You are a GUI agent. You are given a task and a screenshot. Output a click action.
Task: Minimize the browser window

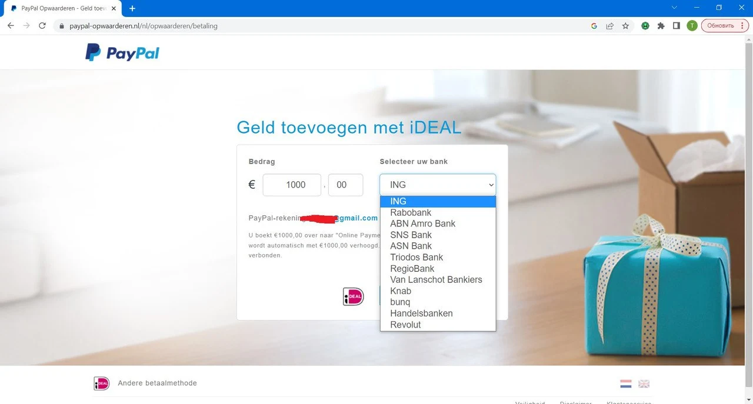coord(697,8)
